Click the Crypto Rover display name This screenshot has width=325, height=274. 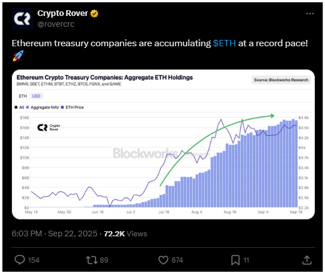pos(62,14)
